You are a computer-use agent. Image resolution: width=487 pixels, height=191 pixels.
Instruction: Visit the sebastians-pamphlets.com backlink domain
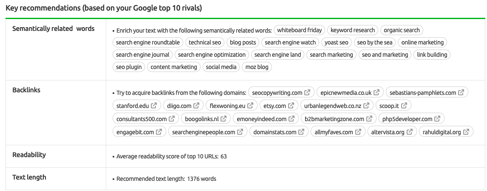(x=422, y=92)
